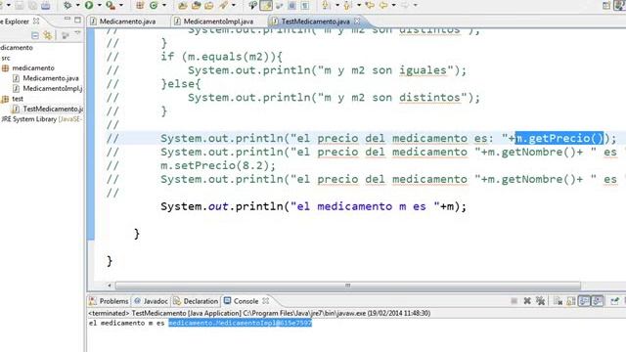Open the Javadoc view tab
This screenshot has height=352, width=626.
(x=151, y=301)
